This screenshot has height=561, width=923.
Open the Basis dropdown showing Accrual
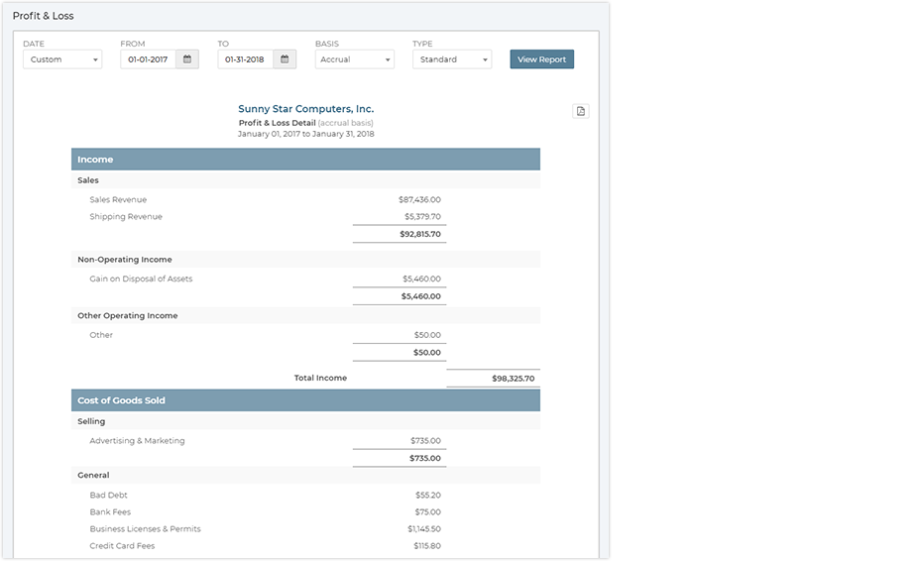tap(354, 59)
